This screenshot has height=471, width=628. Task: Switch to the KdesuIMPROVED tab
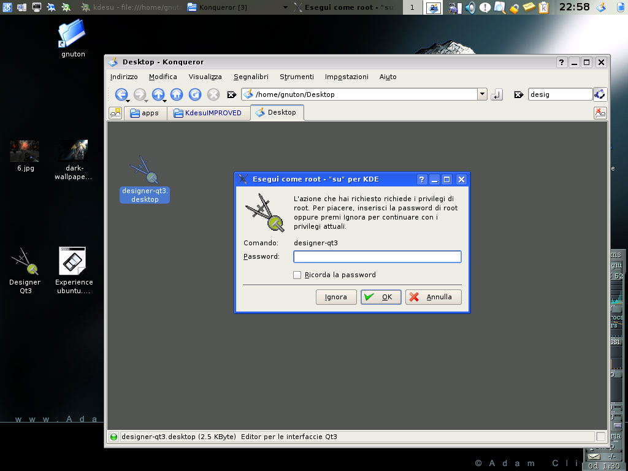tap(209, 113)
